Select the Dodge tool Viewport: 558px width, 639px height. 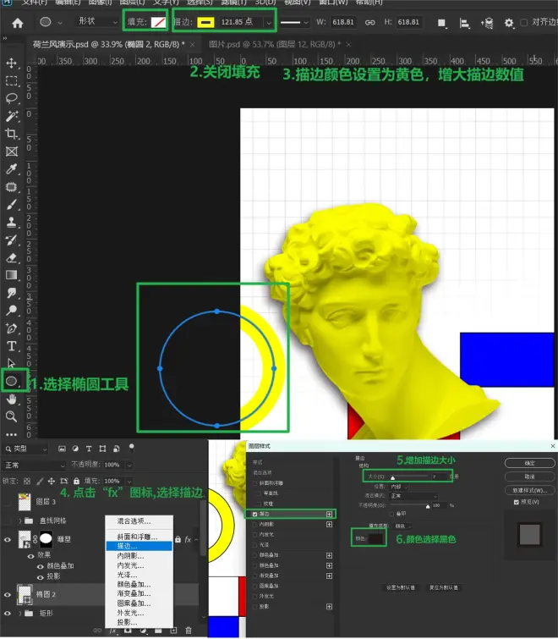point(11,311)
